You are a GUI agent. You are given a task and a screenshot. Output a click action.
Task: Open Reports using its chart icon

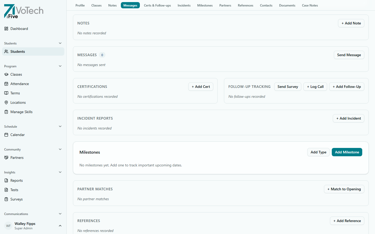(x=6, y=180)
